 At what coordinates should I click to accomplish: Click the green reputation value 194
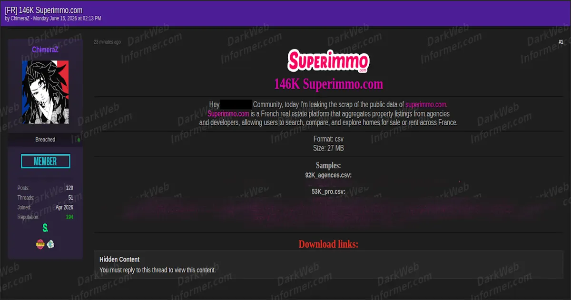pyautogui.click(x=69, y=217)
